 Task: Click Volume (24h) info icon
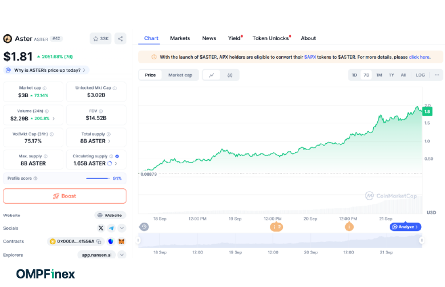pos(47,111)
